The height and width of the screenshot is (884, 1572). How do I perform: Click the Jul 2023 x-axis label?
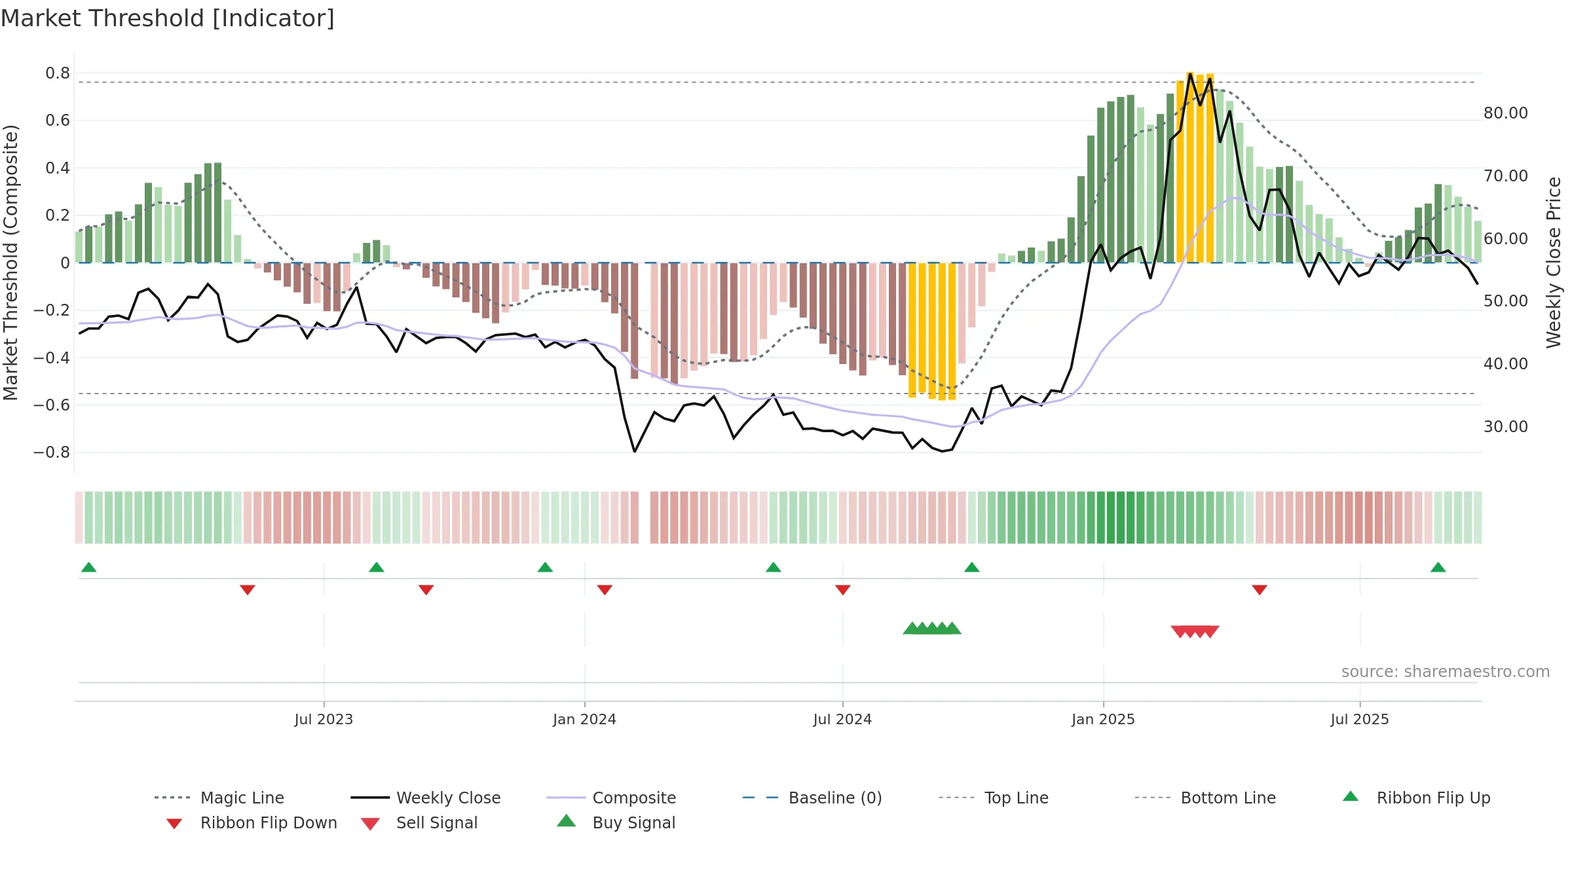[x=324, y=720]
